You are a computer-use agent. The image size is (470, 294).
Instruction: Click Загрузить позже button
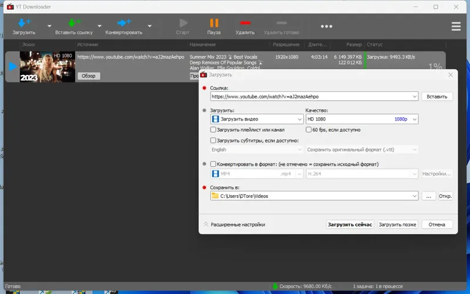(398, 224)
